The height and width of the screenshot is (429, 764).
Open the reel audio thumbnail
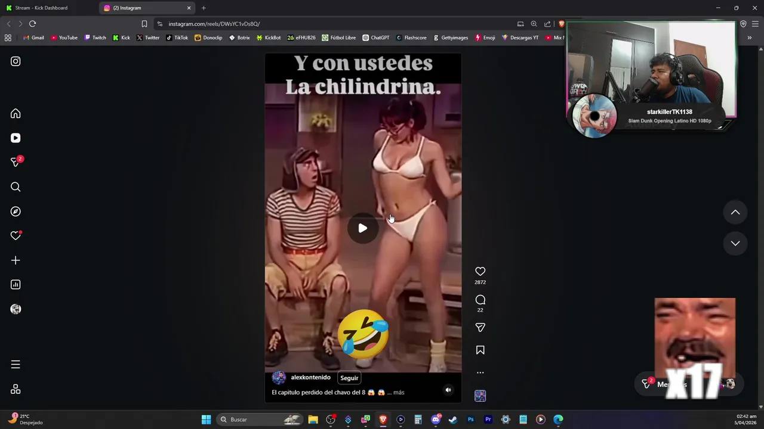tap(480, 396)
